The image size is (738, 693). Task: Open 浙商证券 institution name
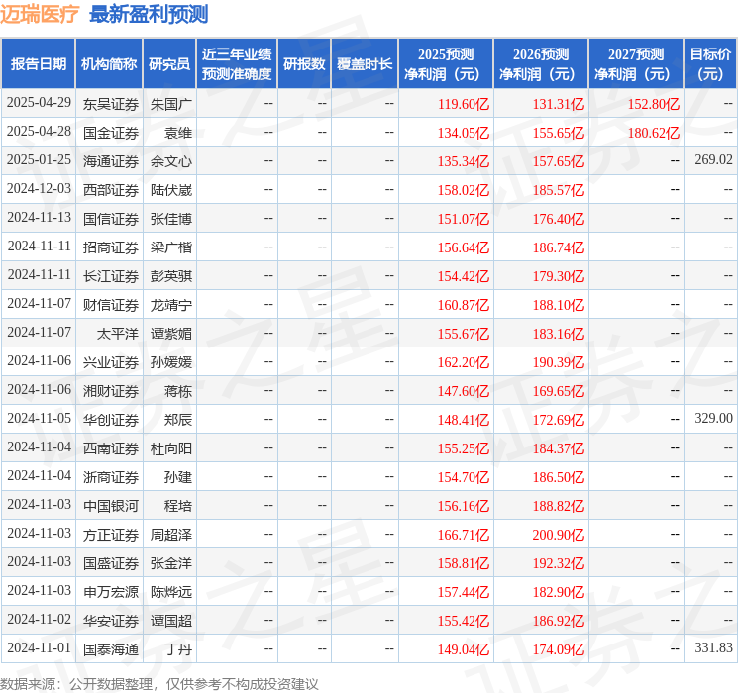(x=111, y=477)
